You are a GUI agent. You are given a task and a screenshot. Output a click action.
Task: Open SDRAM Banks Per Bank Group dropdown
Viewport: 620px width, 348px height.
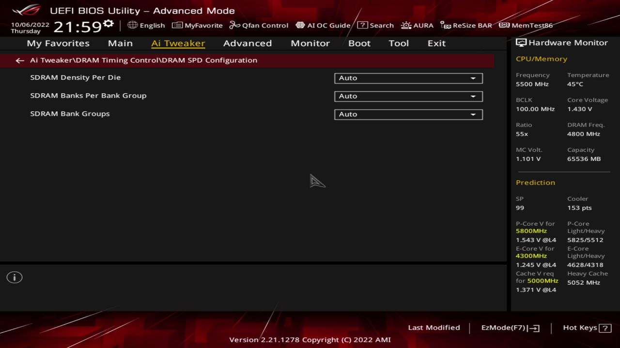pos(408,96)
